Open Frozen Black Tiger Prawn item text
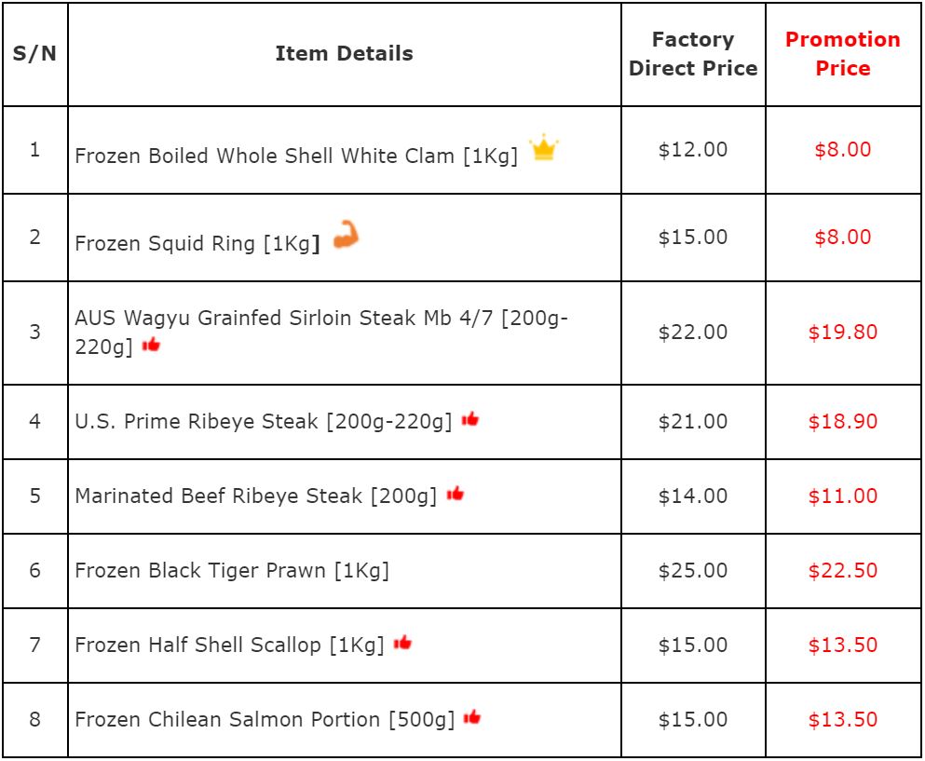925x761 pixels. [232, 570]
